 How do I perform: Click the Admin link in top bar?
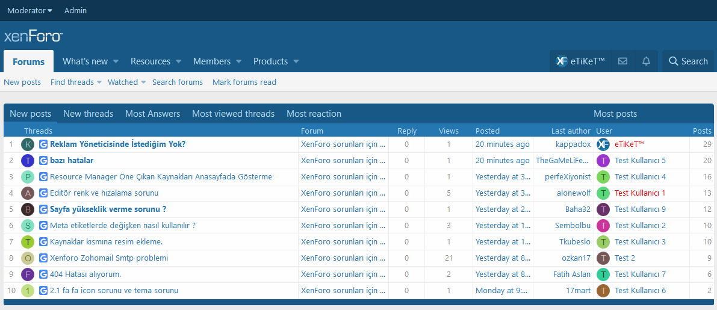coord(75,10)
